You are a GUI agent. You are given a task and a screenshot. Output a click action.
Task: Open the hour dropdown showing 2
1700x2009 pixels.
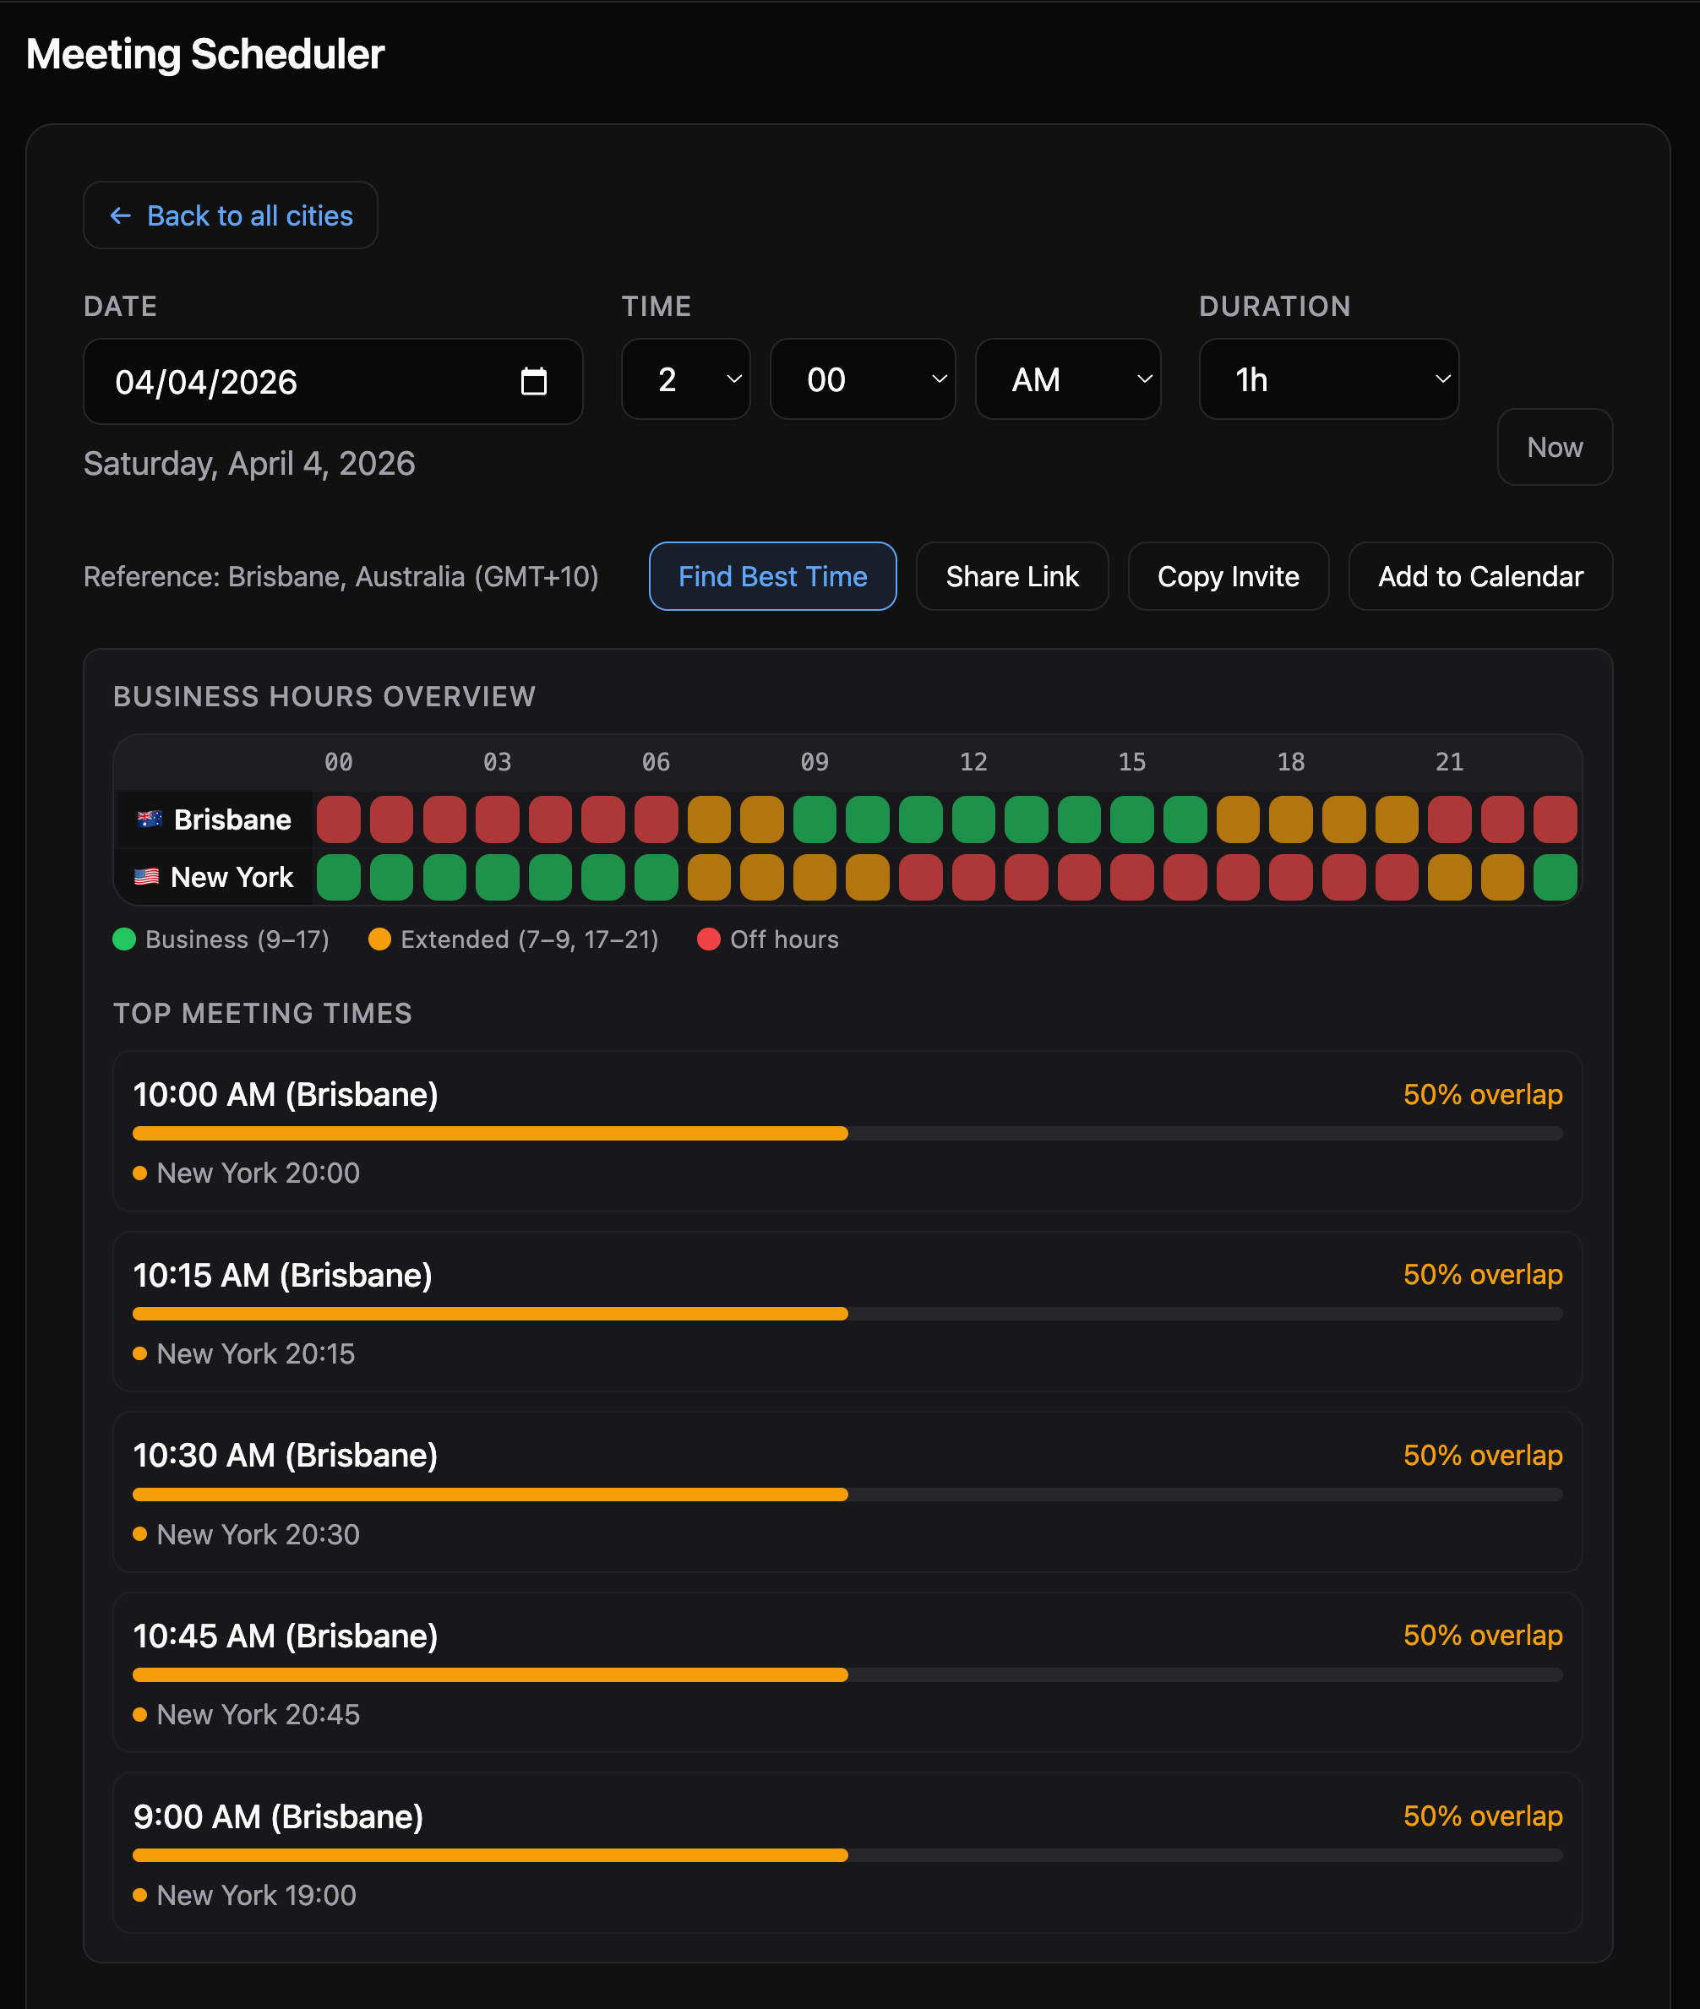(685, 379)
